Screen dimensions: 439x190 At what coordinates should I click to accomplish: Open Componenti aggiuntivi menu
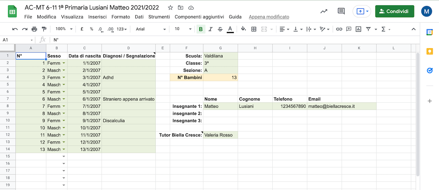(199, 17)
